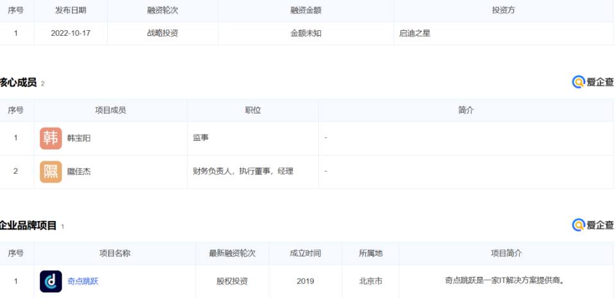
Task: Click the 所属地 column header
Action: pyautogui.click(x=370, y=253)
